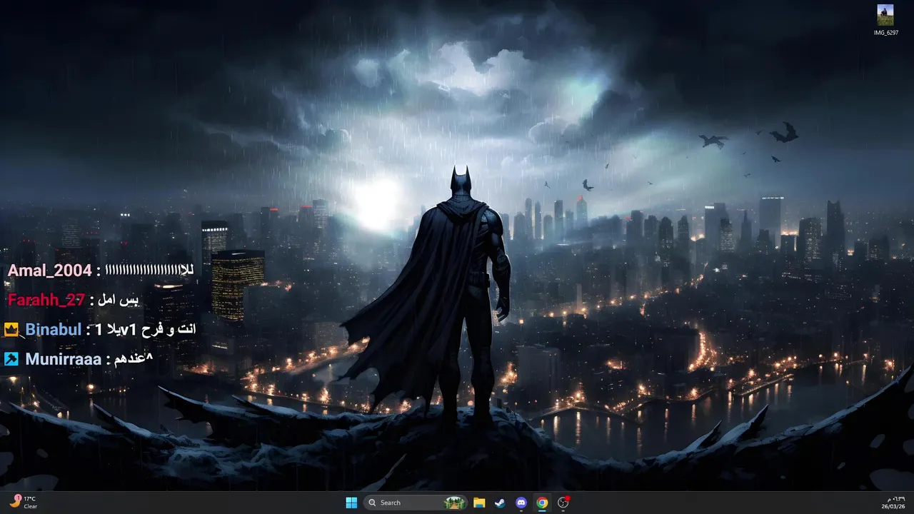Click the hammer badge next to Munirraaa
The image size is (914, 514).
11,359
